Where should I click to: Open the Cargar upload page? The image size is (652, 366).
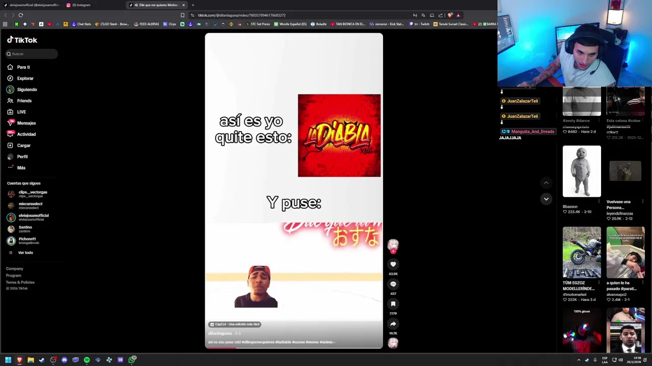tap(19, 145)
